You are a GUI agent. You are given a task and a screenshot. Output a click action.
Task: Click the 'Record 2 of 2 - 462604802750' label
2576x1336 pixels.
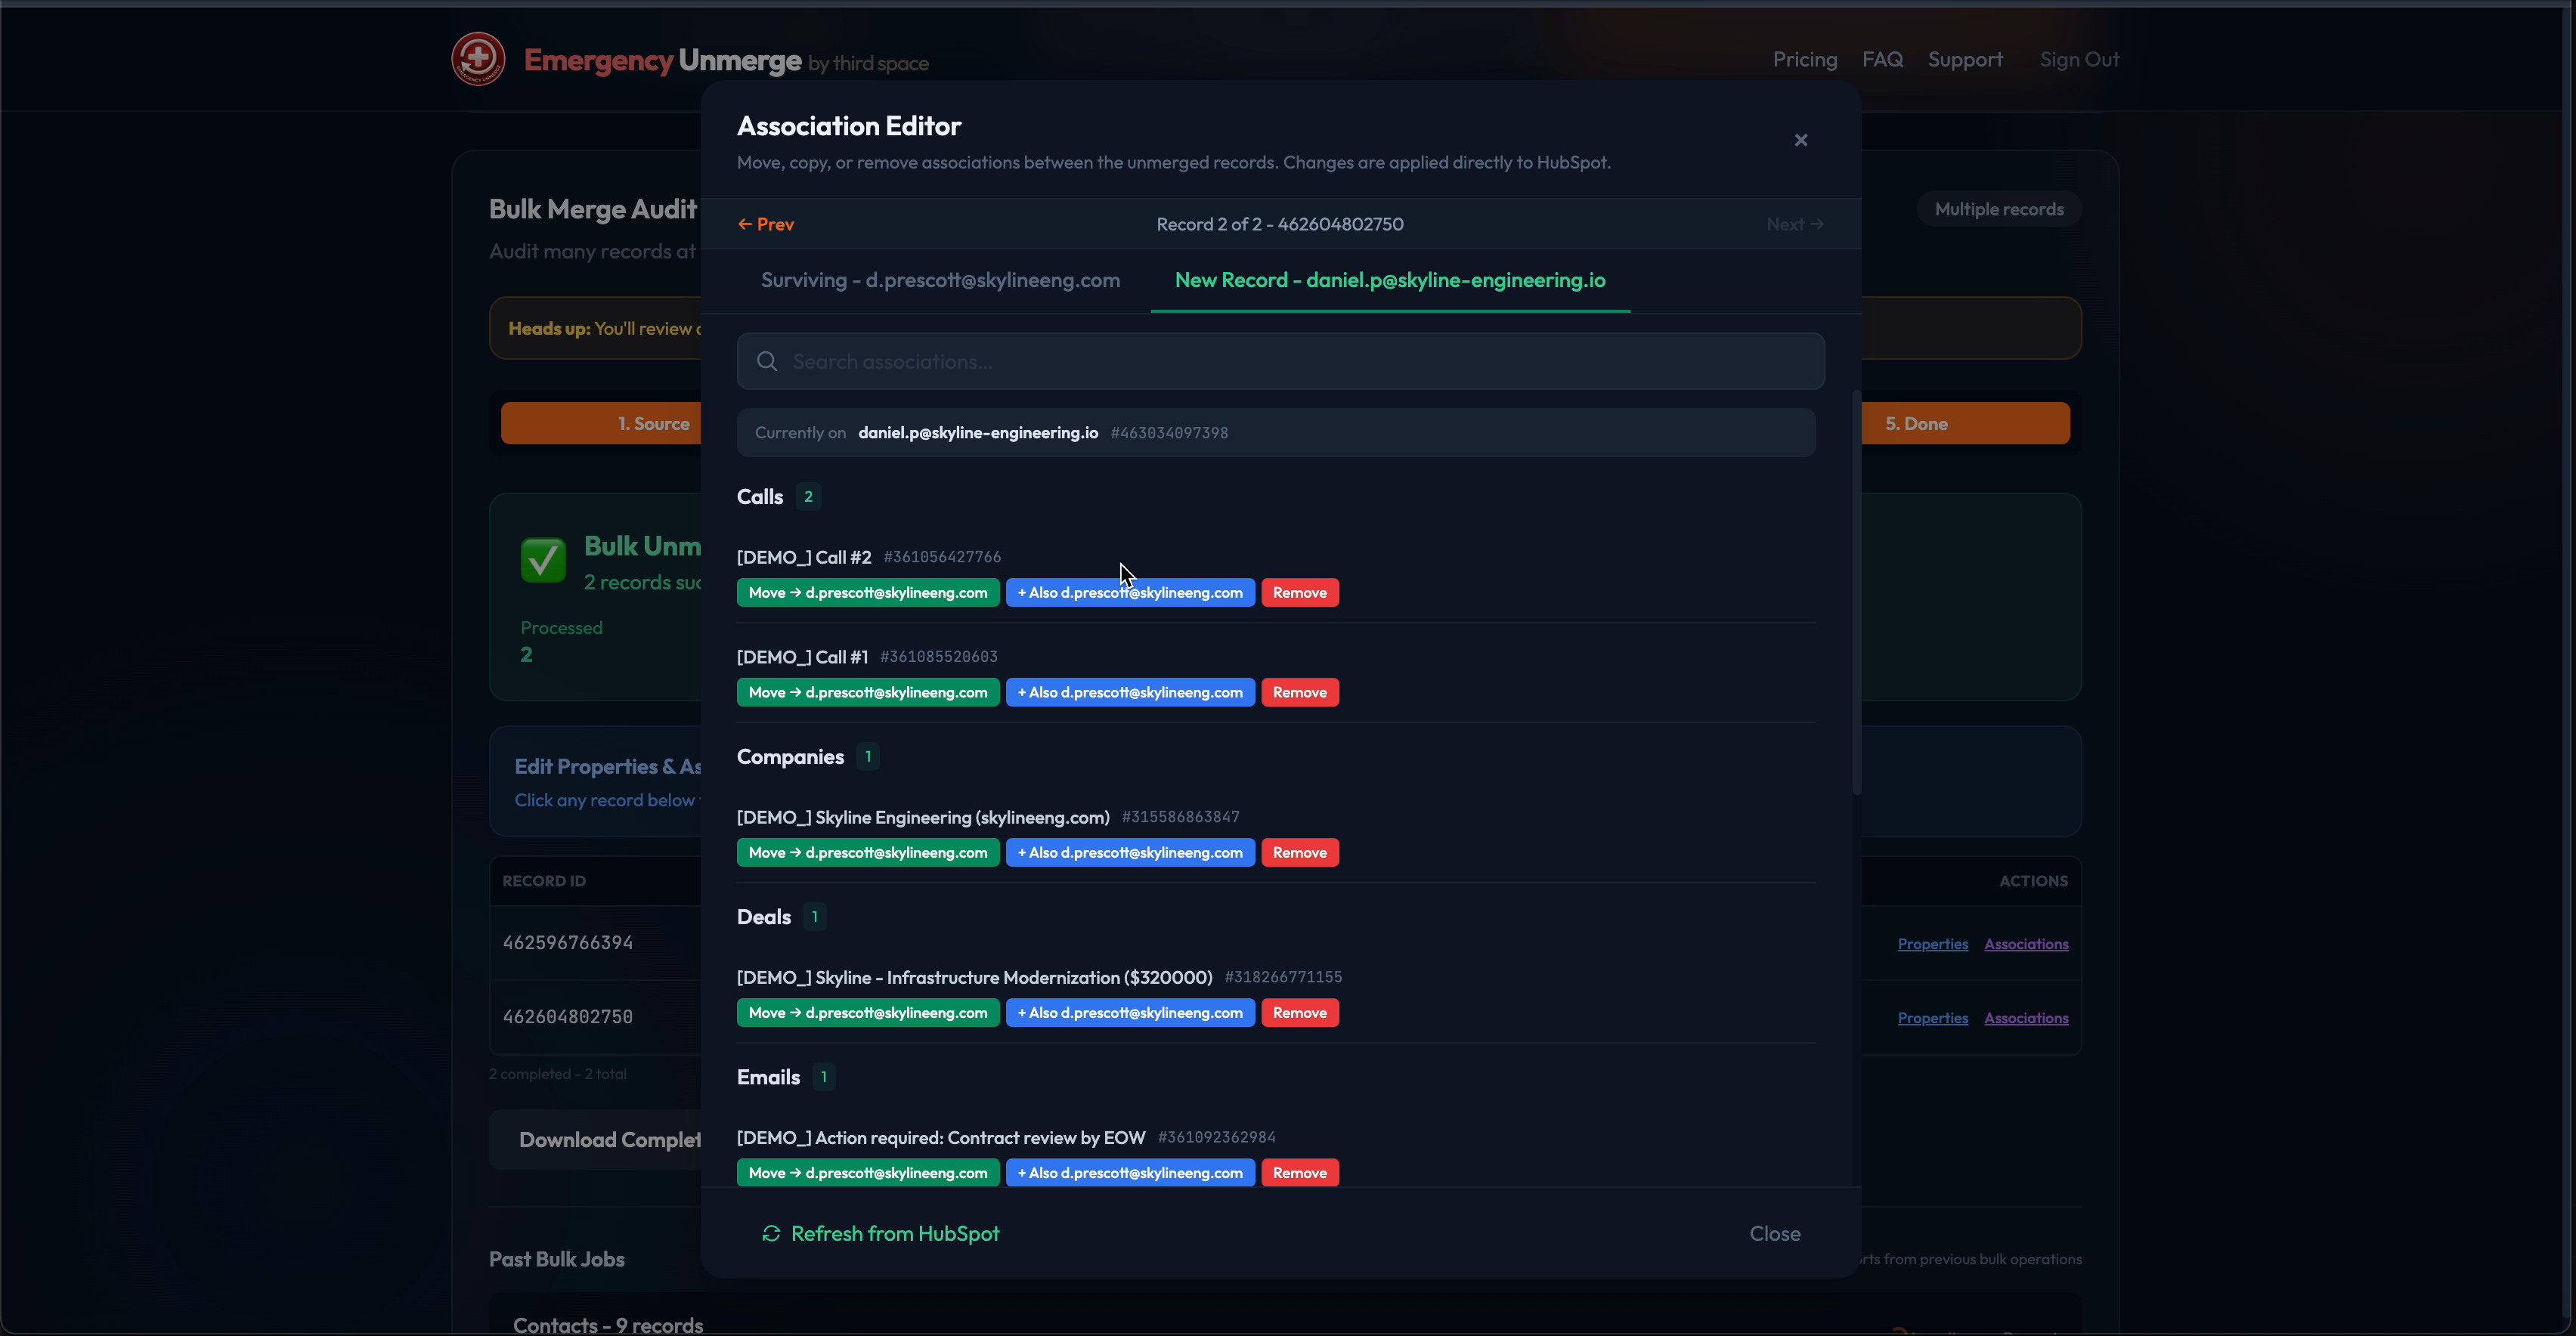1280,224
